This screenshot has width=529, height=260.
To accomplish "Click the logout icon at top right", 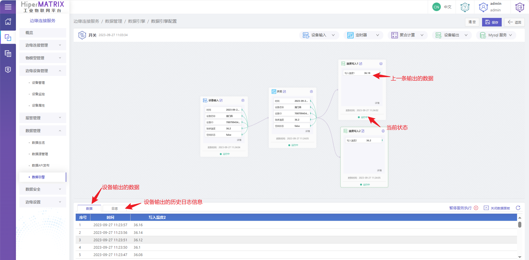I will (520, 7).
